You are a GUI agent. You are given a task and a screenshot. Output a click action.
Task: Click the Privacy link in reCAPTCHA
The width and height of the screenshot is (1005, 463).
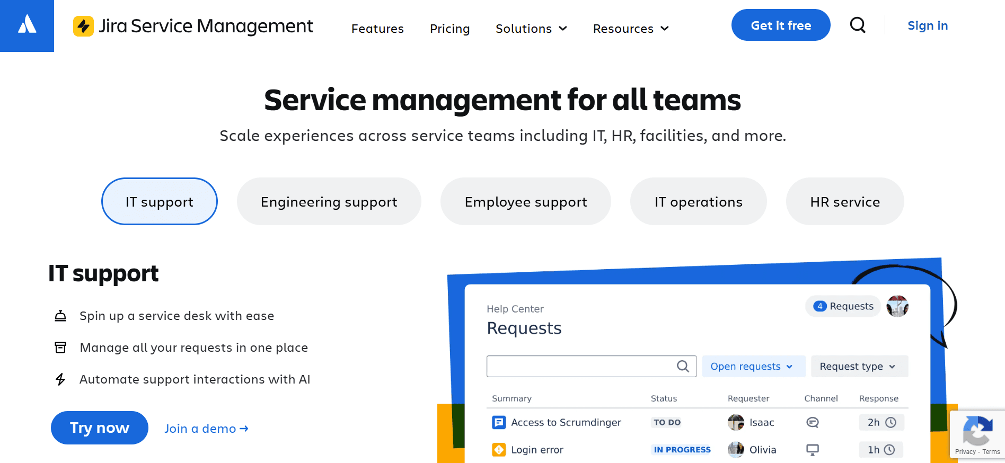tap(965, 452)
